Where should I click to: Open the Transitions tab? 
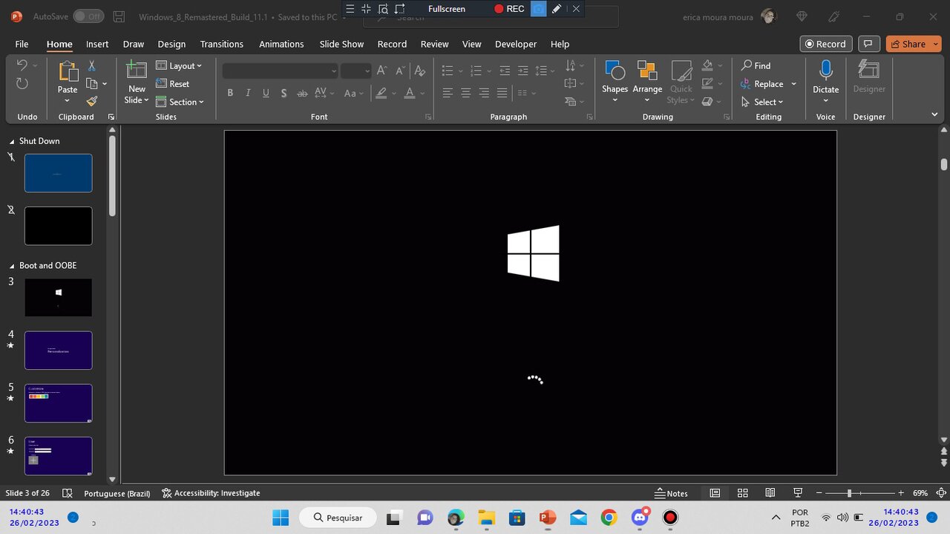pyautogui.click(x=221, y=44)
